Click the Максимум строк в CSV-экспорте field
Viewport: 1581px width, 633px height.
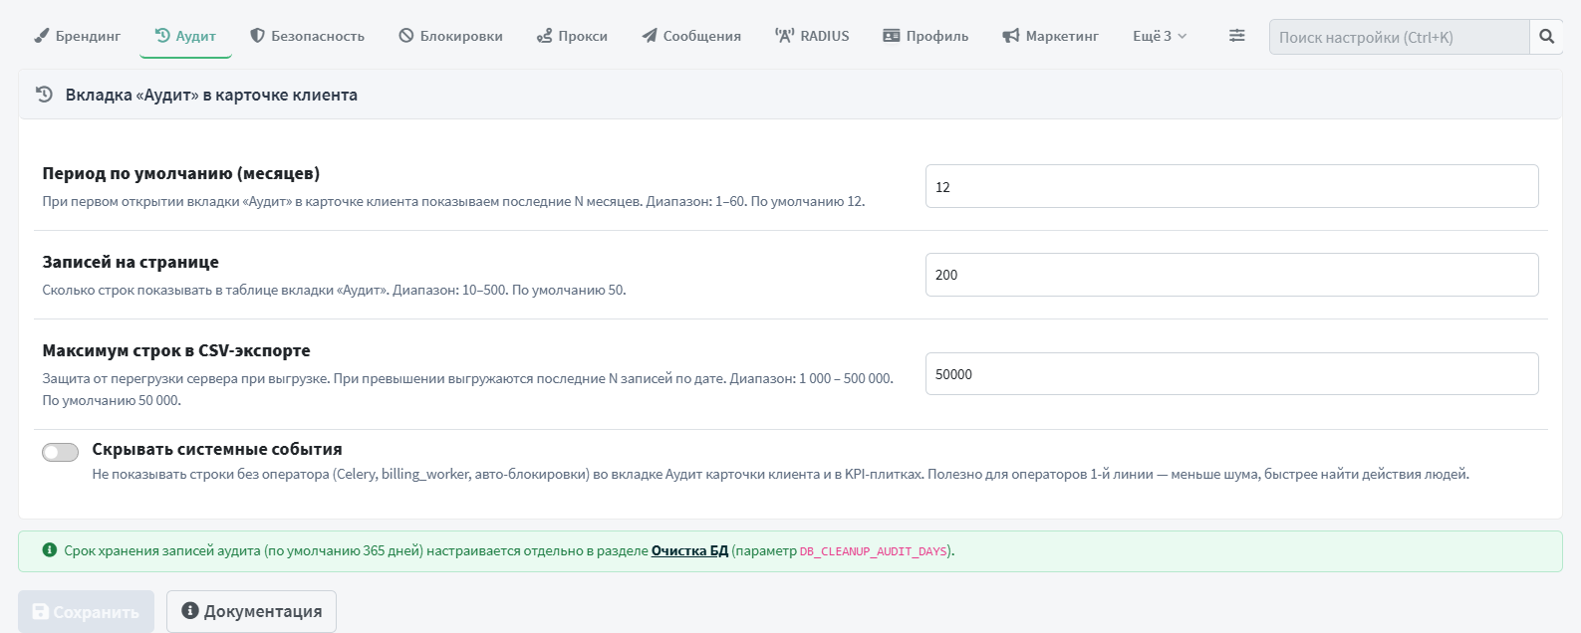[x=1231, y=374]
